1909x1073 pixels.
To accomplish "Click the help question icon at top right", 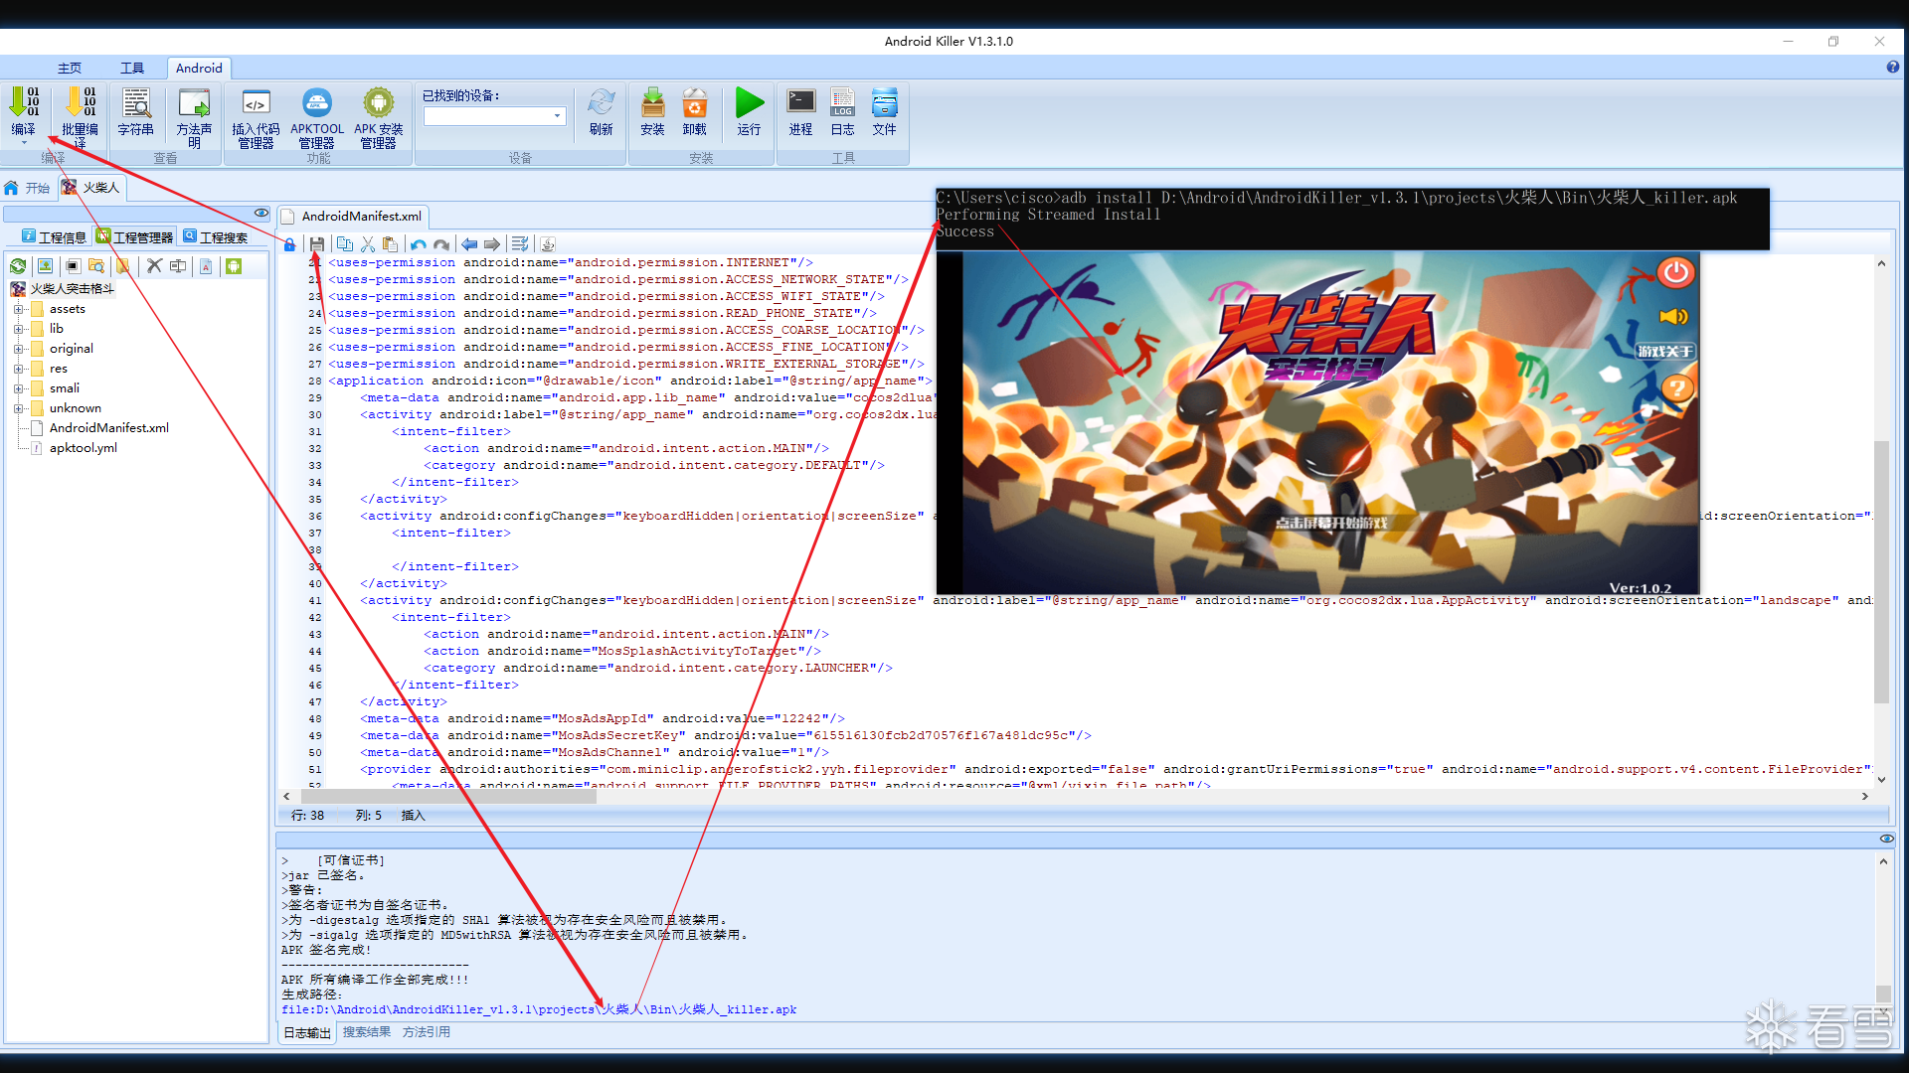I will [x=1892, y=68].
